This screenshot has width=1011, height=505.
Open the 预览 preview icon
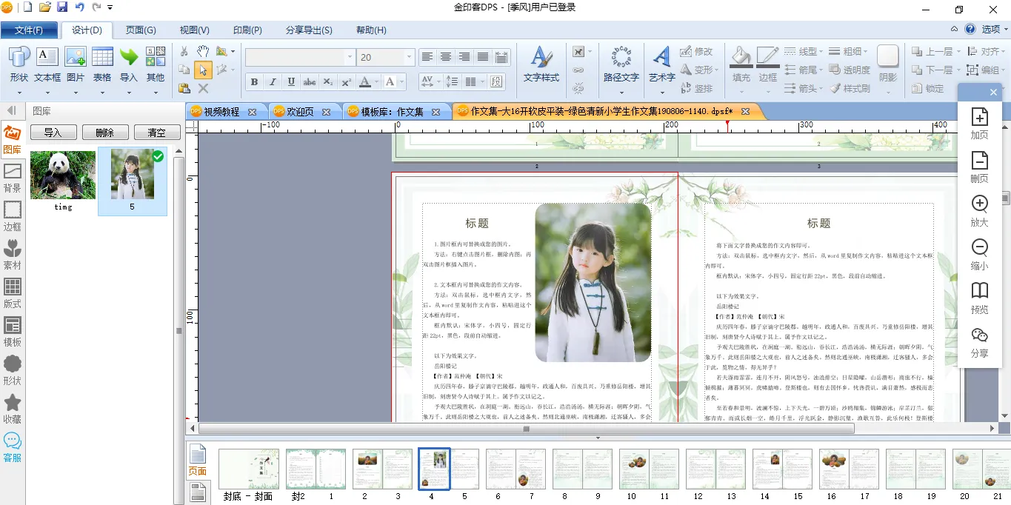(x=979, y=297)
